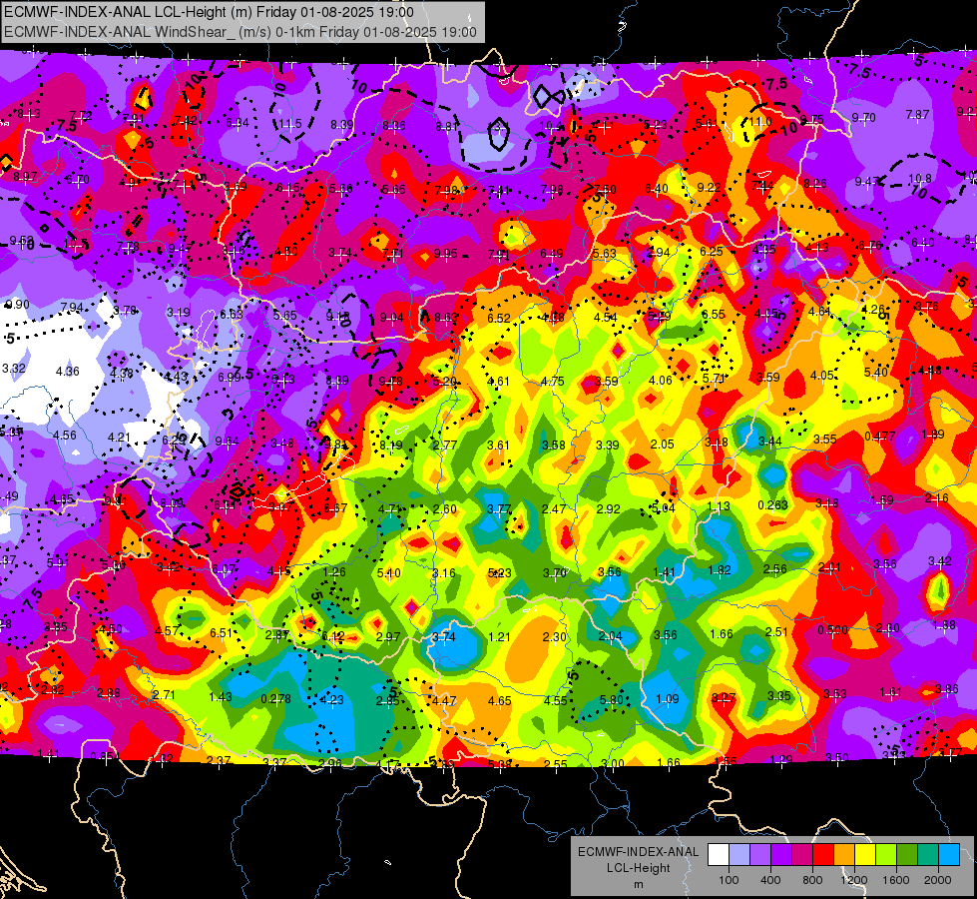Click the wind shear value 0.278
The image size is (977, 899).
pos(275,699)
